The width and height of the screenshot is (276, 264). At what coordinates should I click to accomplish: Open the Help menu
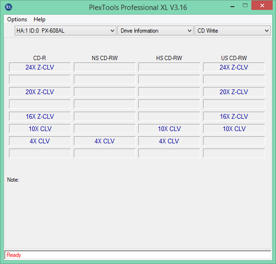tap(39, 19)
